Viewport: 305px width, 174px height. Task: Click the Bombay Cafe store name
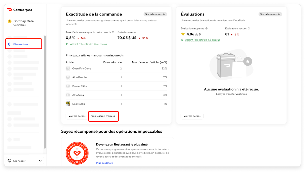tap(23, 21)
